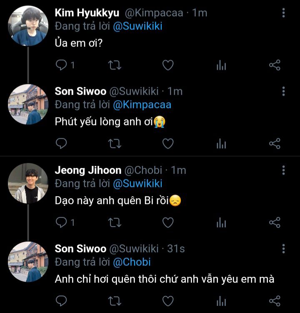The image size is (300, 313).
Task: Share Son Siwoo's last tweet
Action: point(275,301)
